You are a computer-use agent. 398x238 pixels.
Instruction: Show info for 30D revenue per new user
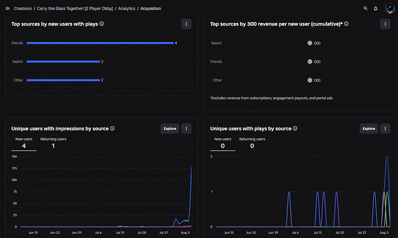point(346,24)
